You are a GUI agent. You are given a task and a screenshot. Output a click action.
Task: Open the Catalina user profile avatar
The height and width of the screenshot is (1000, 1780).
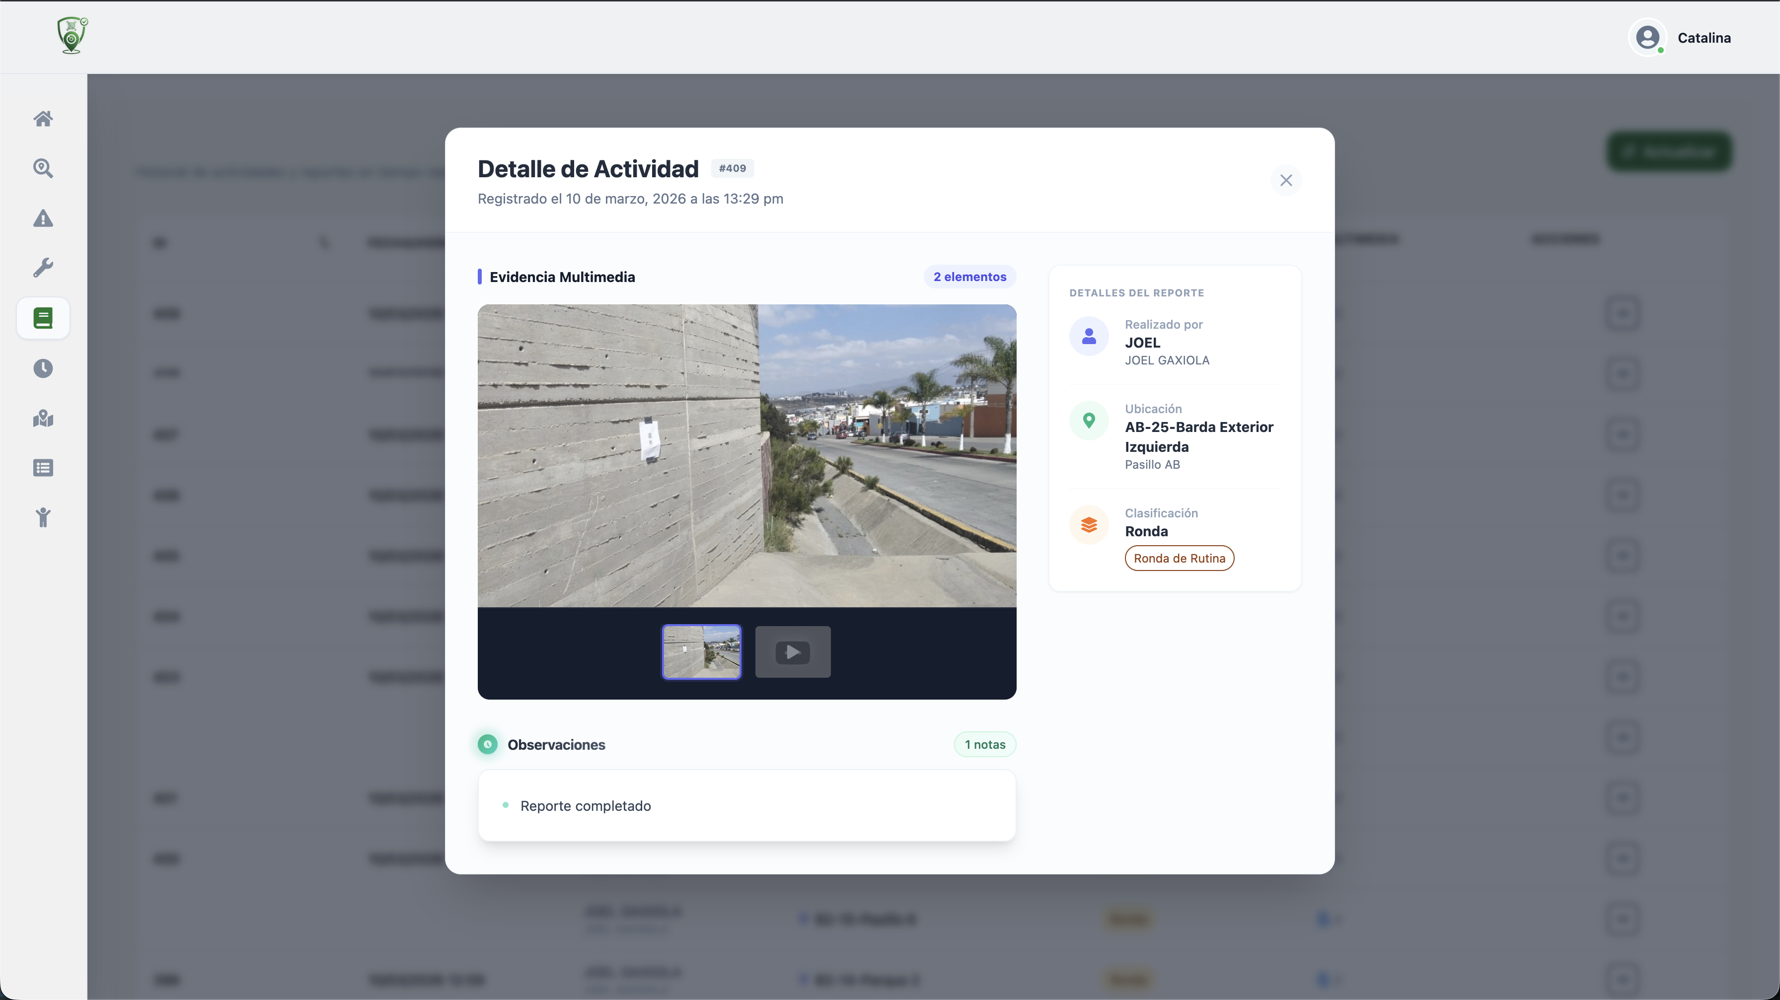click(1647, 37)
